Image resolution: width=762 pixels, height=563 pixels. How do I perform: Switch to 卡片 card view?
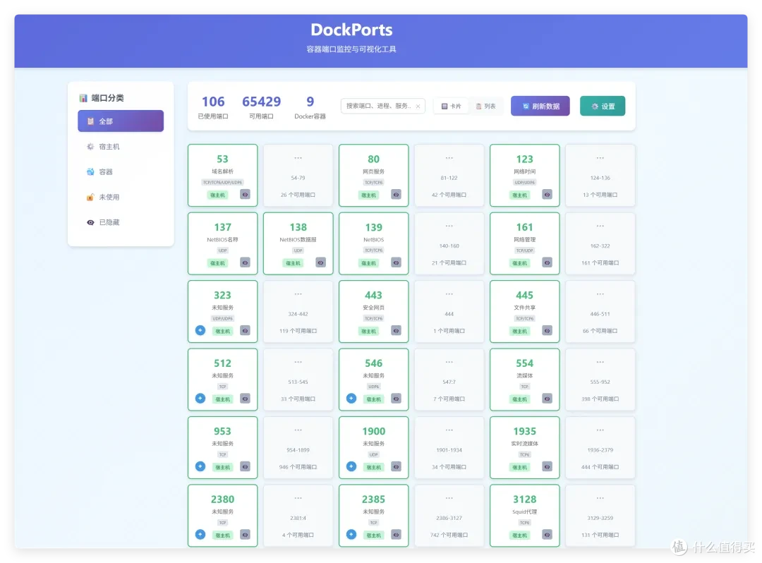click(x=451, y=106)
